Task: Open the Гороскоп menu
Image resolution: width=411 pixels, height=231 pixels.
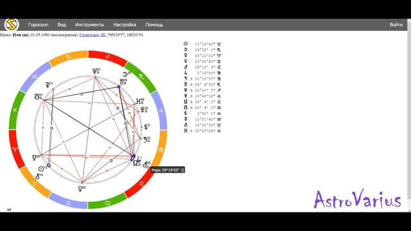Action: tap(39, 24)
